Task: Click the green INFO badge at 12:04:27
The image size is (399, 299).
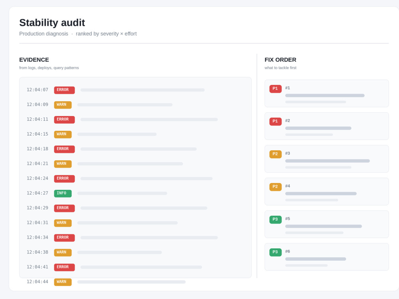Action: (x=63, y=193)
